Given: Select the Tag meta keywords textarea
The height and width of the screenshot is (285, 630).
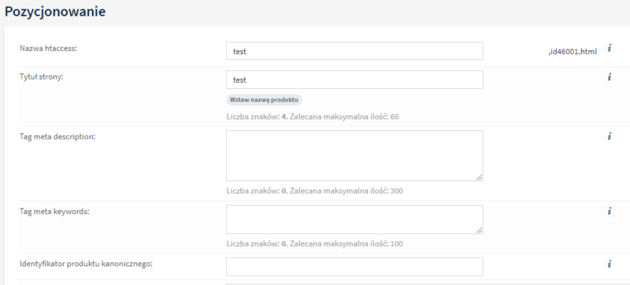Looking at the screenshot, I should (354, 219).
